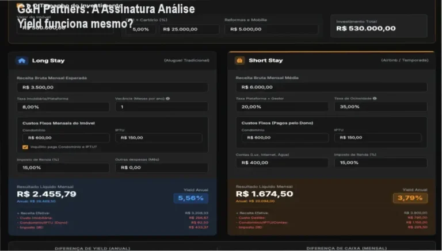This screenshot has width=442, height=251.
Task: Edit Taxa Imobiliária/Plataforma field 8,00%
Action: pyautogui.click(x=63, y=107)
